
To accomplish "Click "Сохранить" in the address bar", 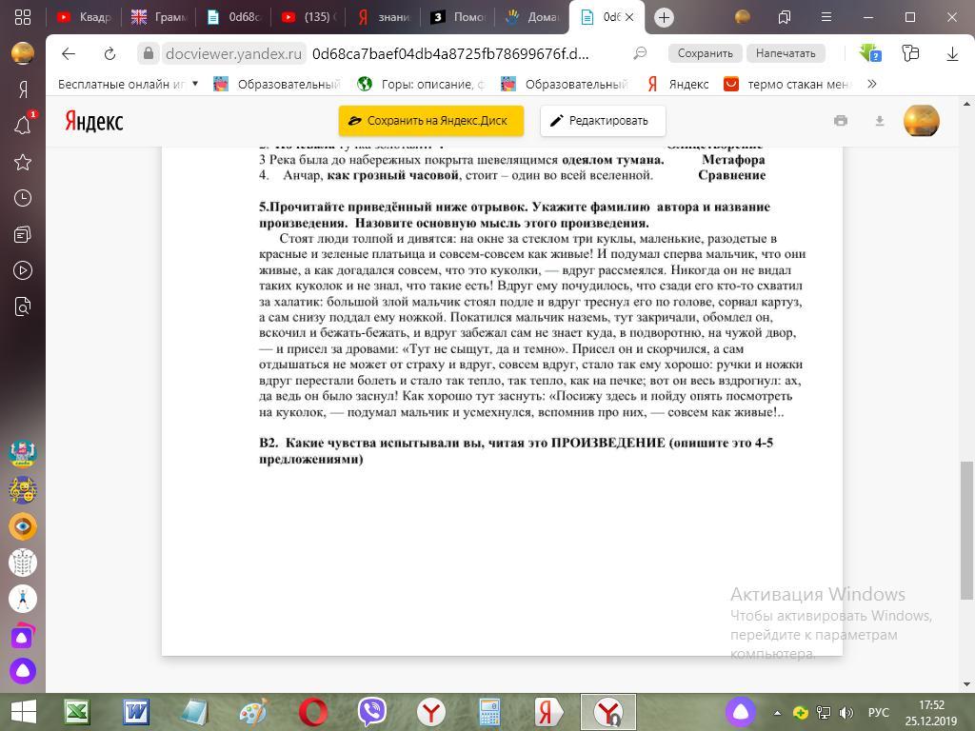I will pos(706,53).
